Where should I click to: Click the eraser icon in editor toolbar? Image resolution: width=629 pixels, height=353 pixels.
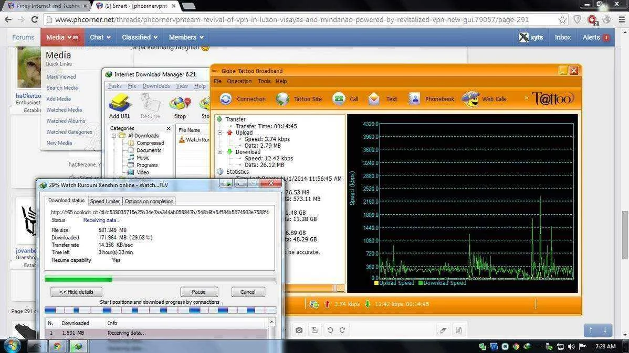(x=443, y=330)
